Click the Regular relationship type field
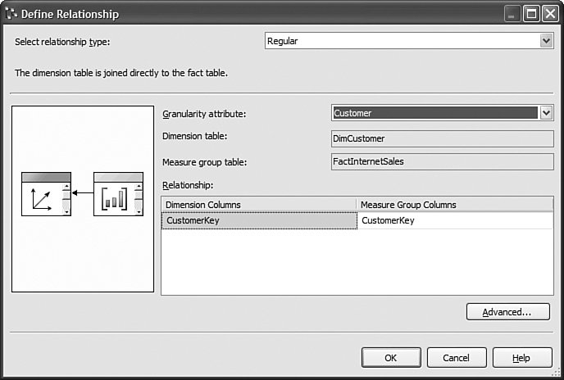The height and width of the screenshot is (380, 564). (x=409, y=41)
